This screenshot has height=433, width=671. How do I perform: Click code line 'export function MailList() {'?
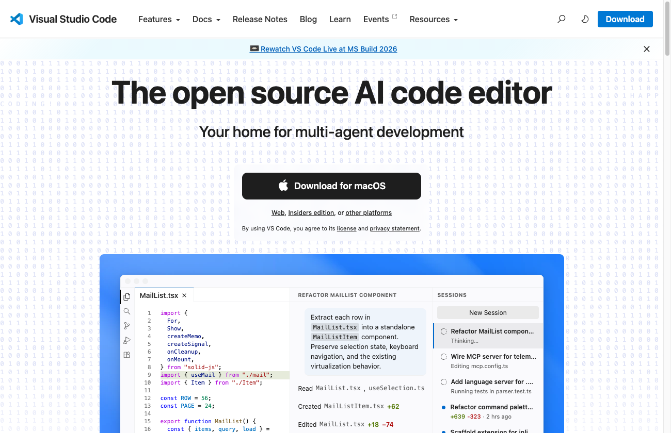[208, 421]
